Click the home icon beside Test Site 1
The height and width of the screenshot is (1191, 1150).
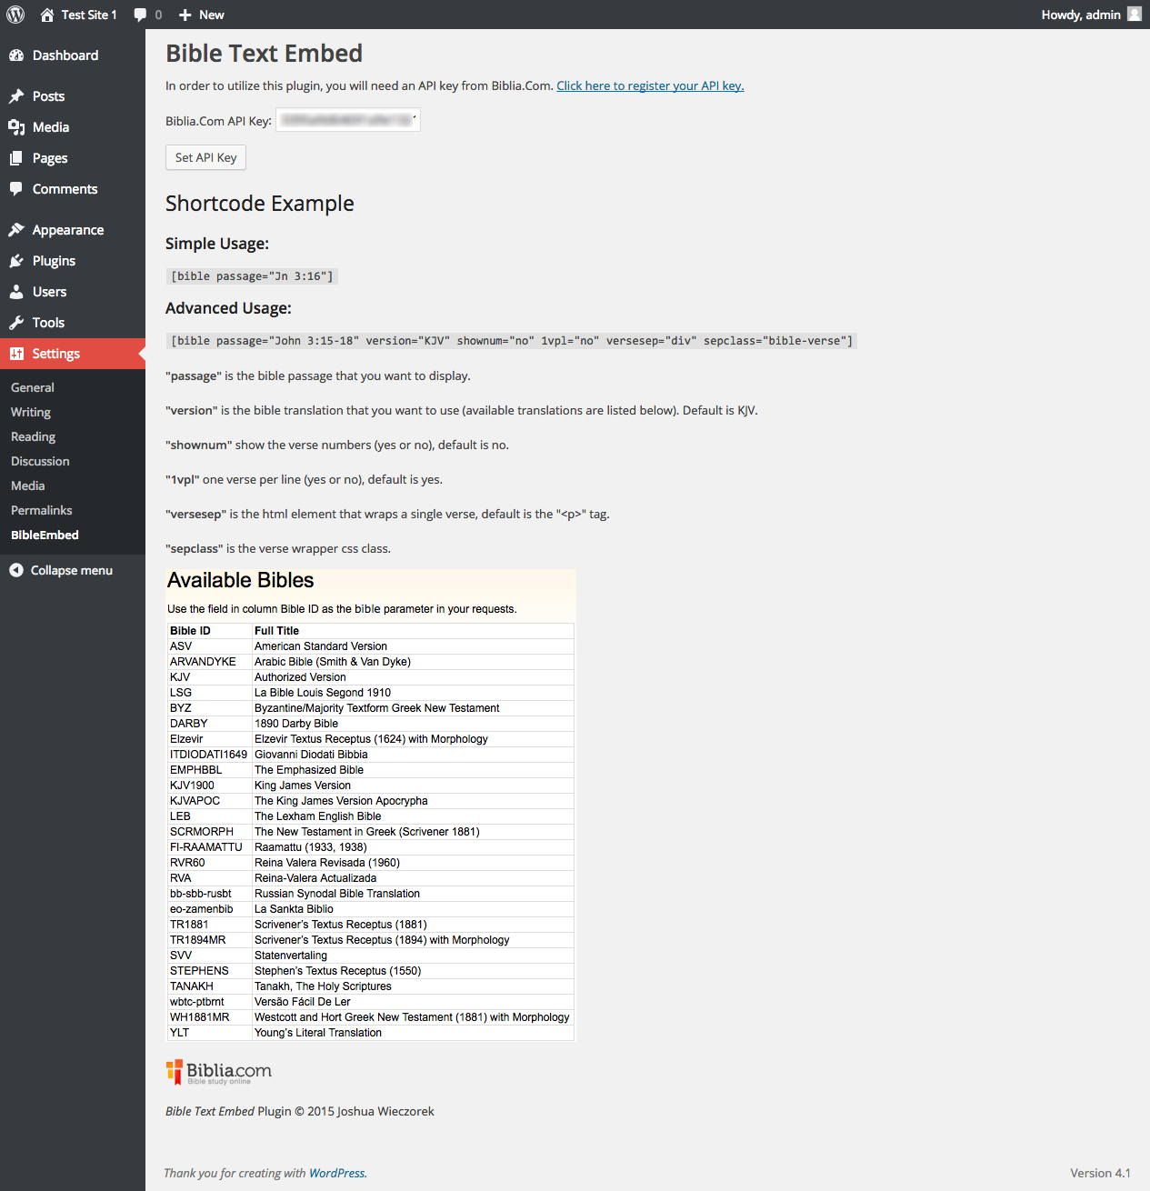point(47,15)
